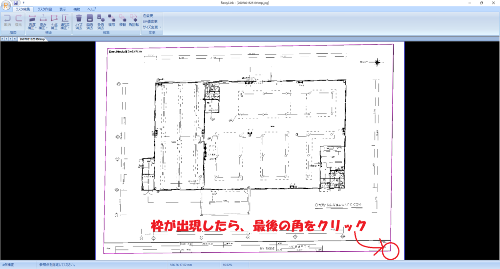Screen dimensions: 500x269
Task: Minimize the RastyLink window
Action: (x=470, y=3)
